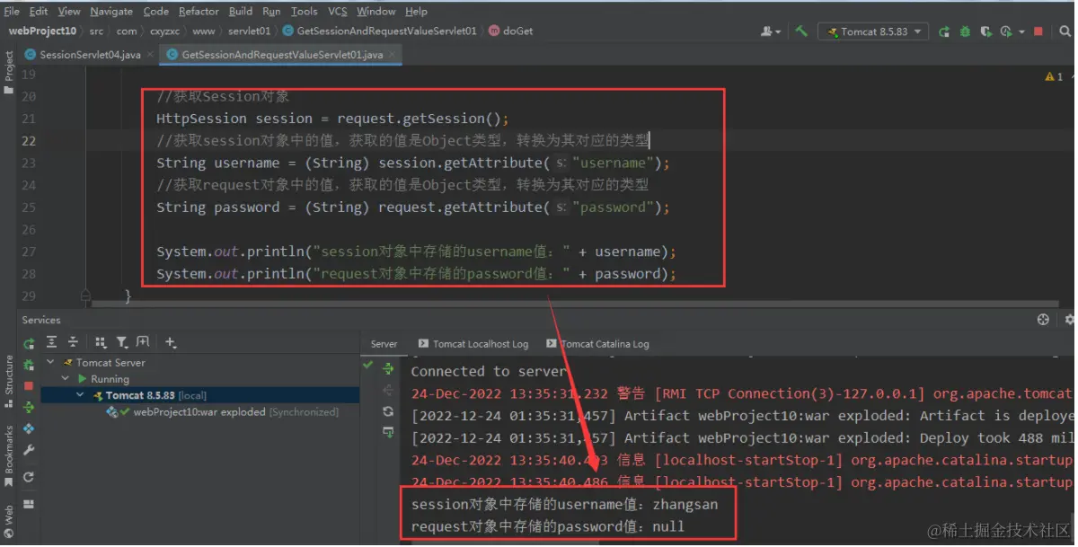1078x547 pixels.
Task: Run Tomcat with Coverage in top toolbar
Action: (x=986, y=31)
